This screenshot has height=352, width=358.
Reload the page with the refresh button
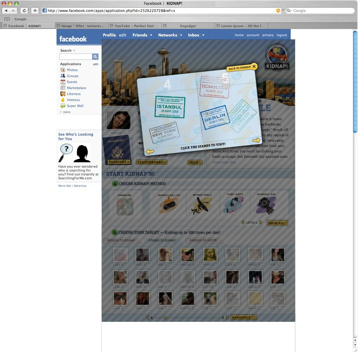(24, 10)
